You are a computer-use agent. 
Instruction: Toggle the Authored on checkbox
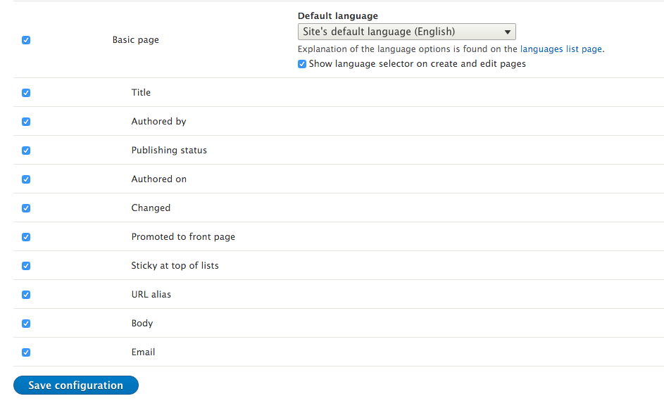26,179
